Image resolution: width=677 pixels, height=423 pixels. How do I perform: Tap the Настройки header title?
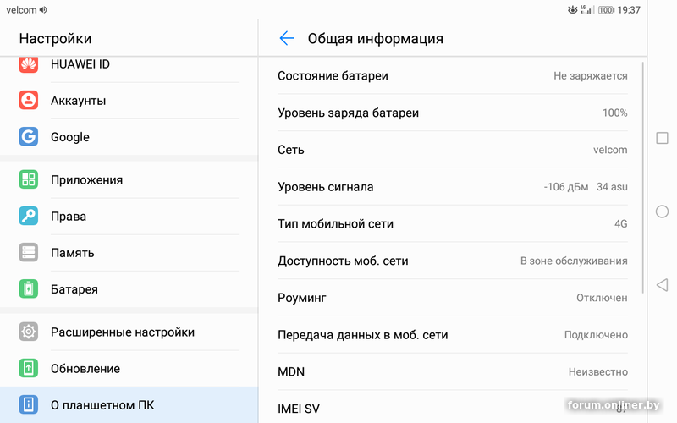pos(55,38)
